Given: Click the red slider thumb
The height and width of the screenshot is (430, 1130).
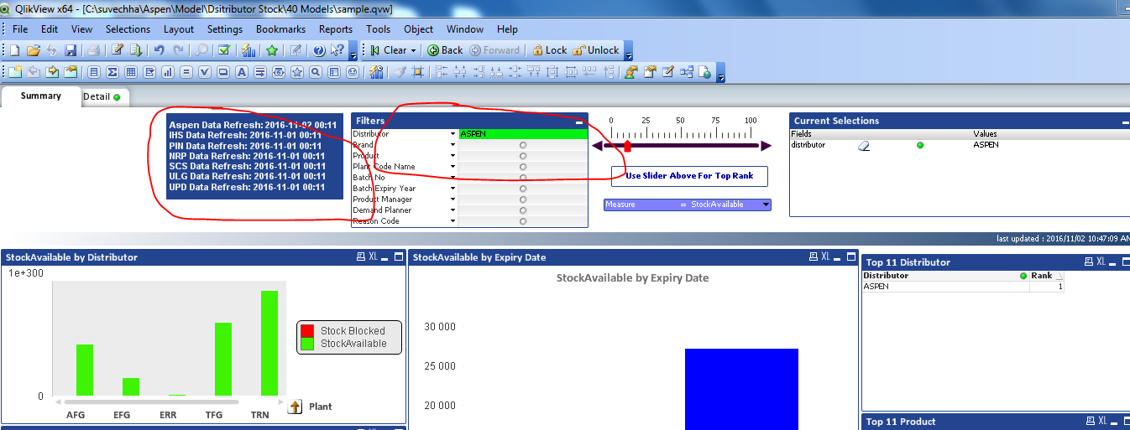Looking at the screenshot, I should [x=627, y=146].
